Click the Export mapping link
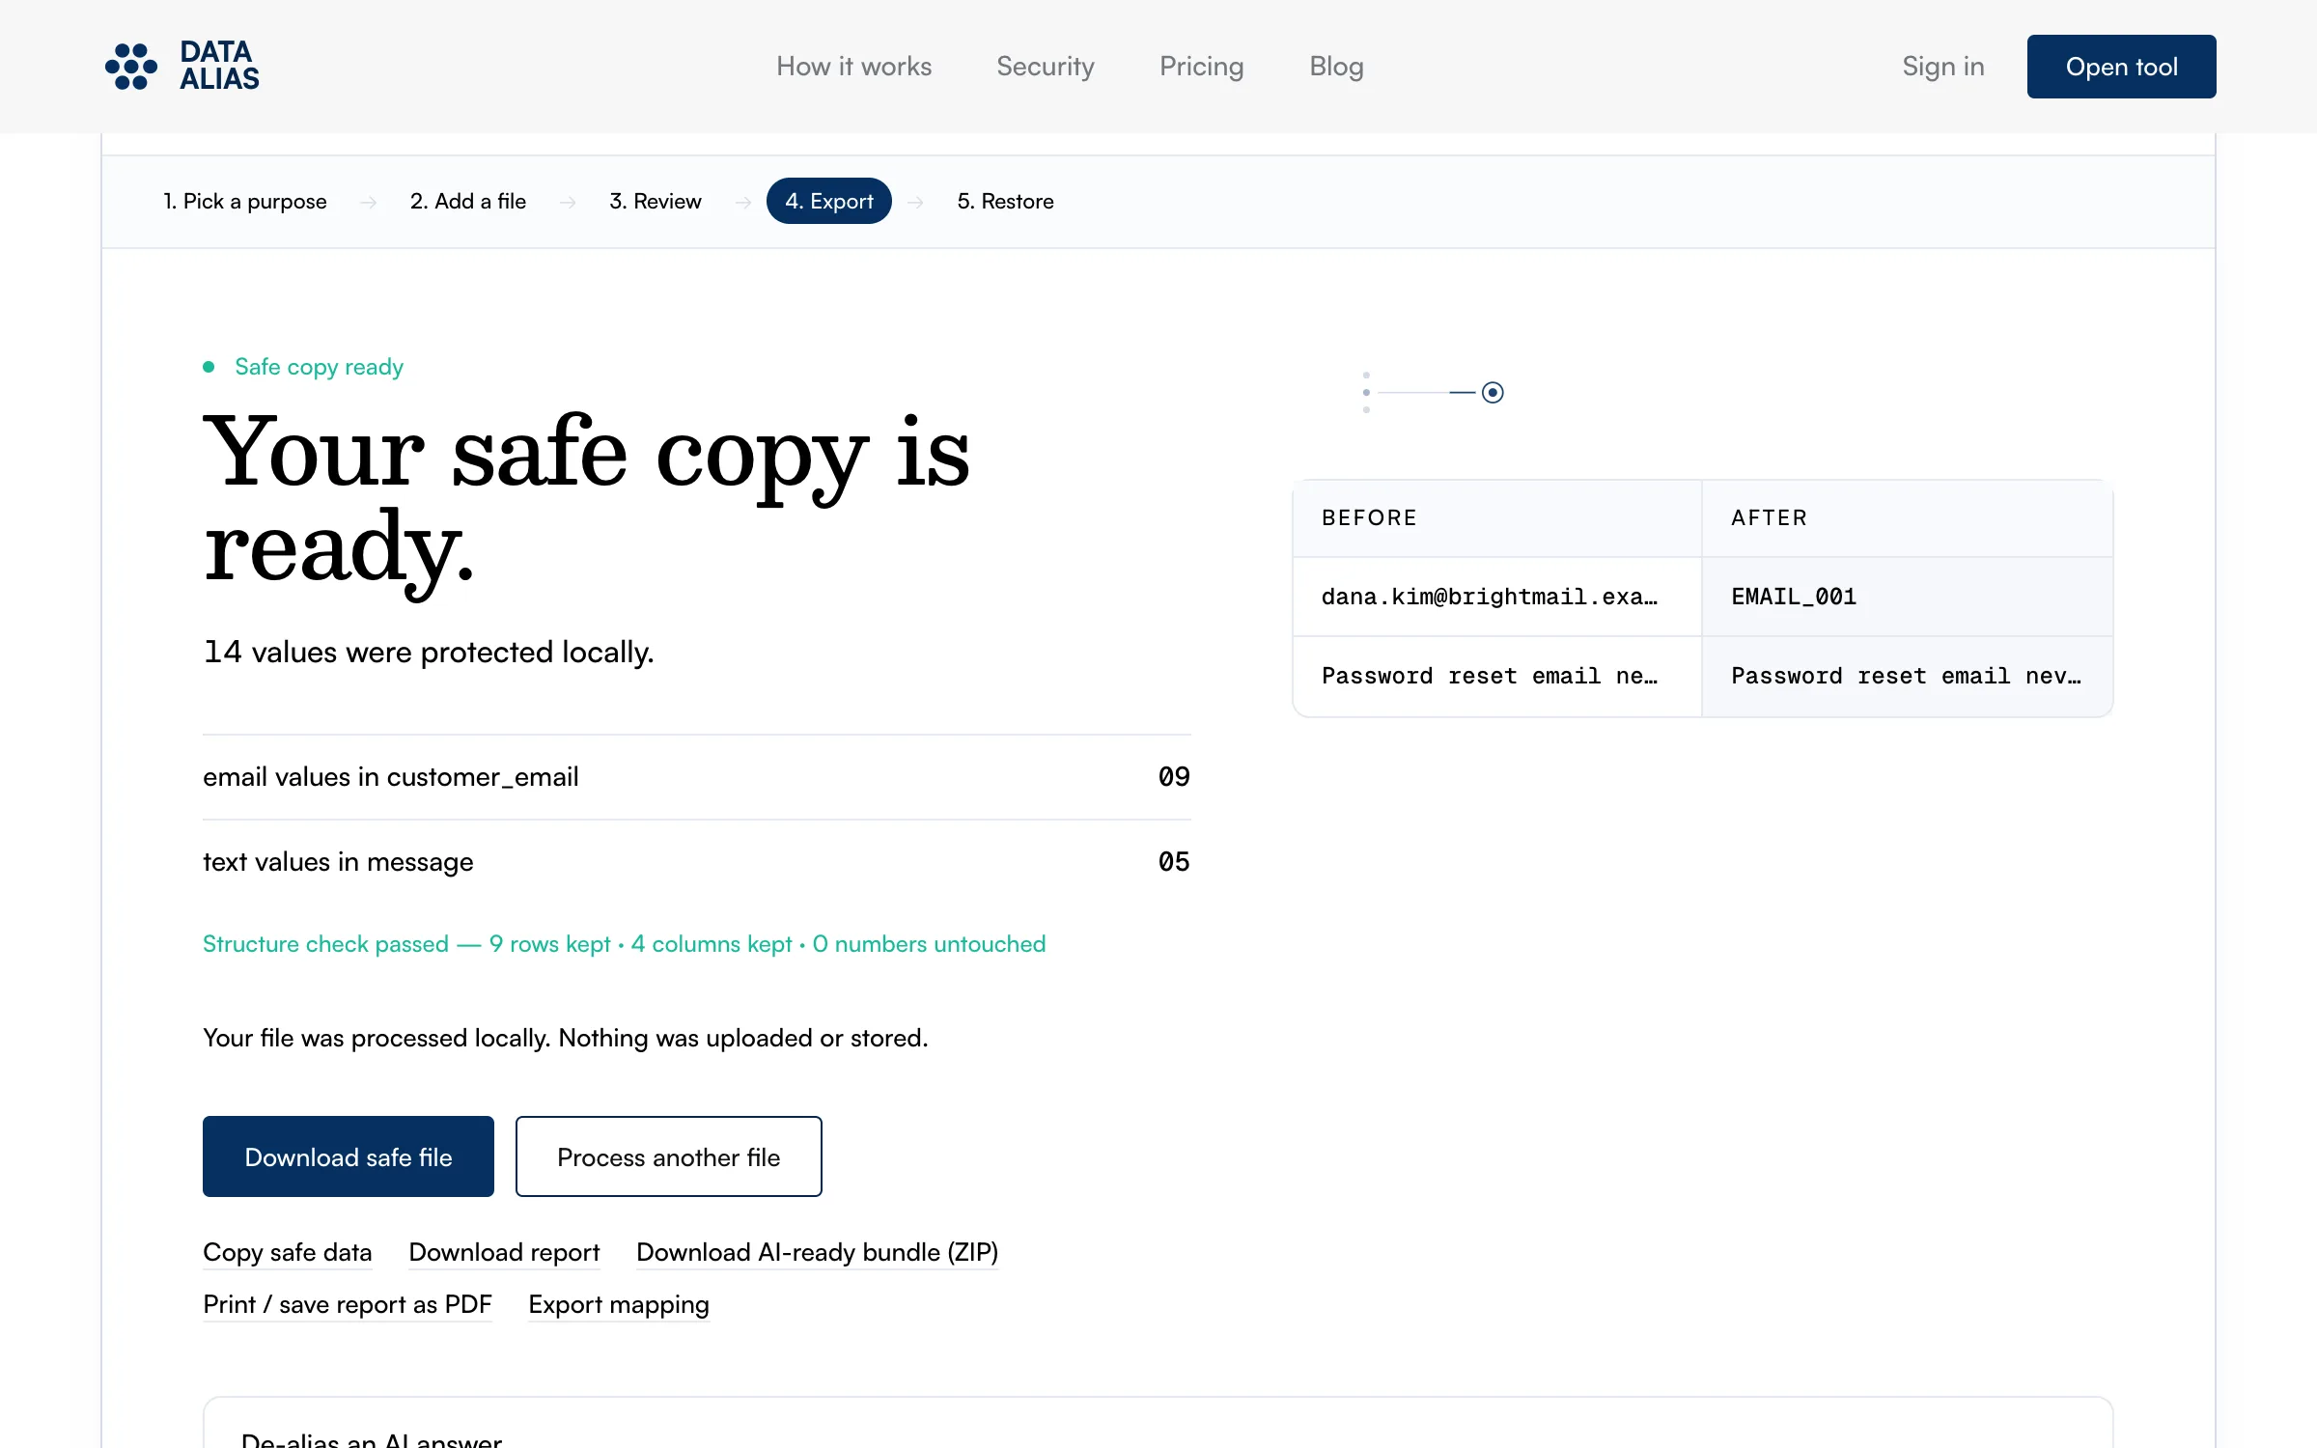This screenshot has width=2317, height=1448. (x=619, y=1304)
